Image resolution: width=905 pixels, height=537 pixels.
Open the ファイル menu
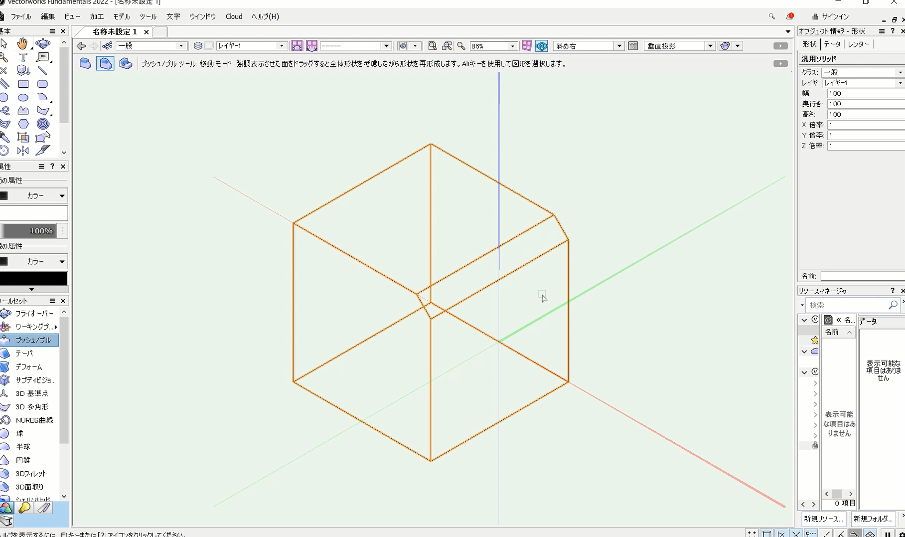coord(21,16)
